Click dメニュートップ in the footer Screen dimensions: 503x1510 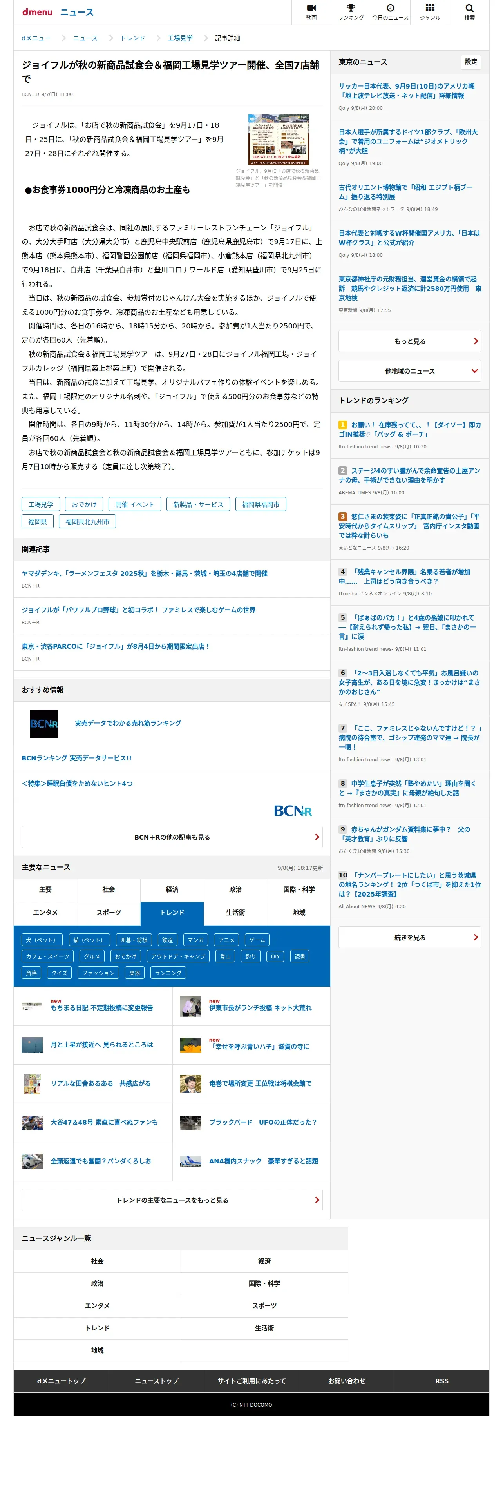point(61,1381)
